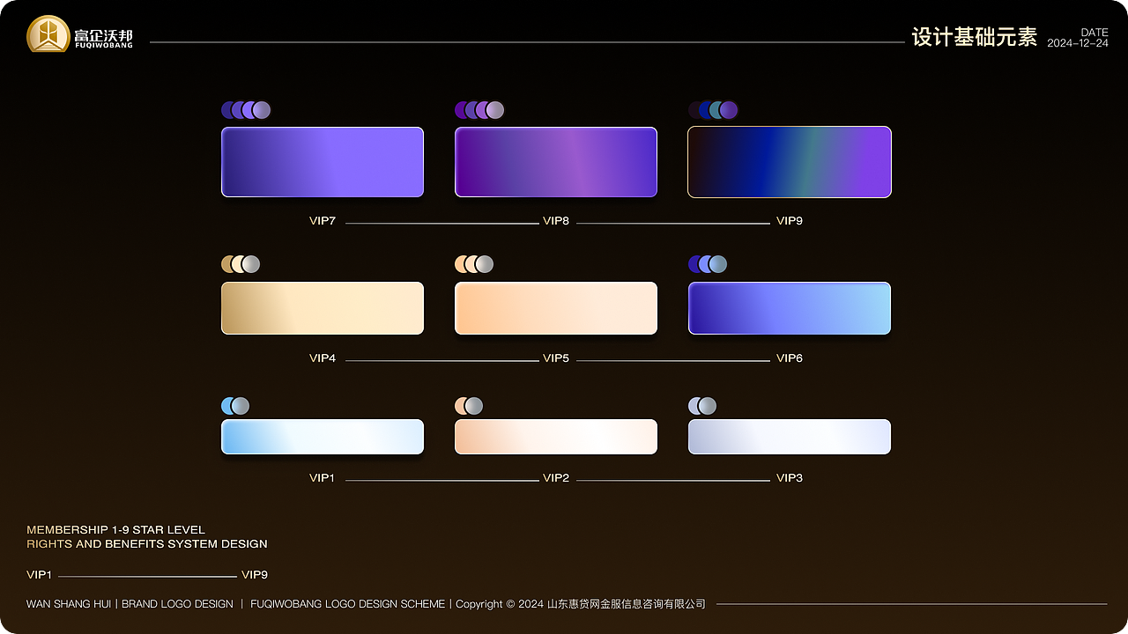
Task: Pick the VIP9 black-to-purple gradient card
Action: (x=790, y=162)
